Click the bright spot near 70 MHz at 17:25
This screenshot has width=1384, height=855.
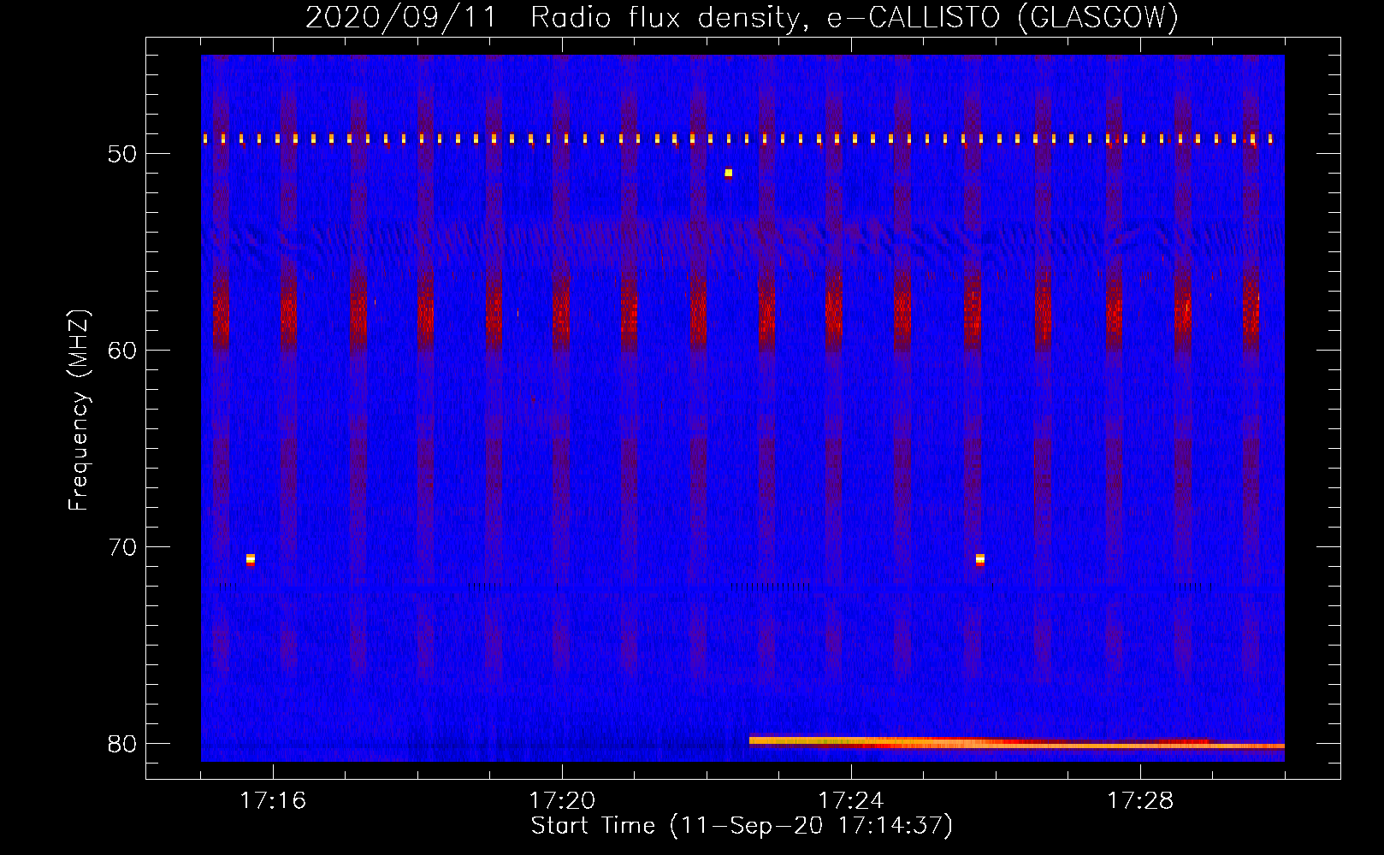click(980, 560)
